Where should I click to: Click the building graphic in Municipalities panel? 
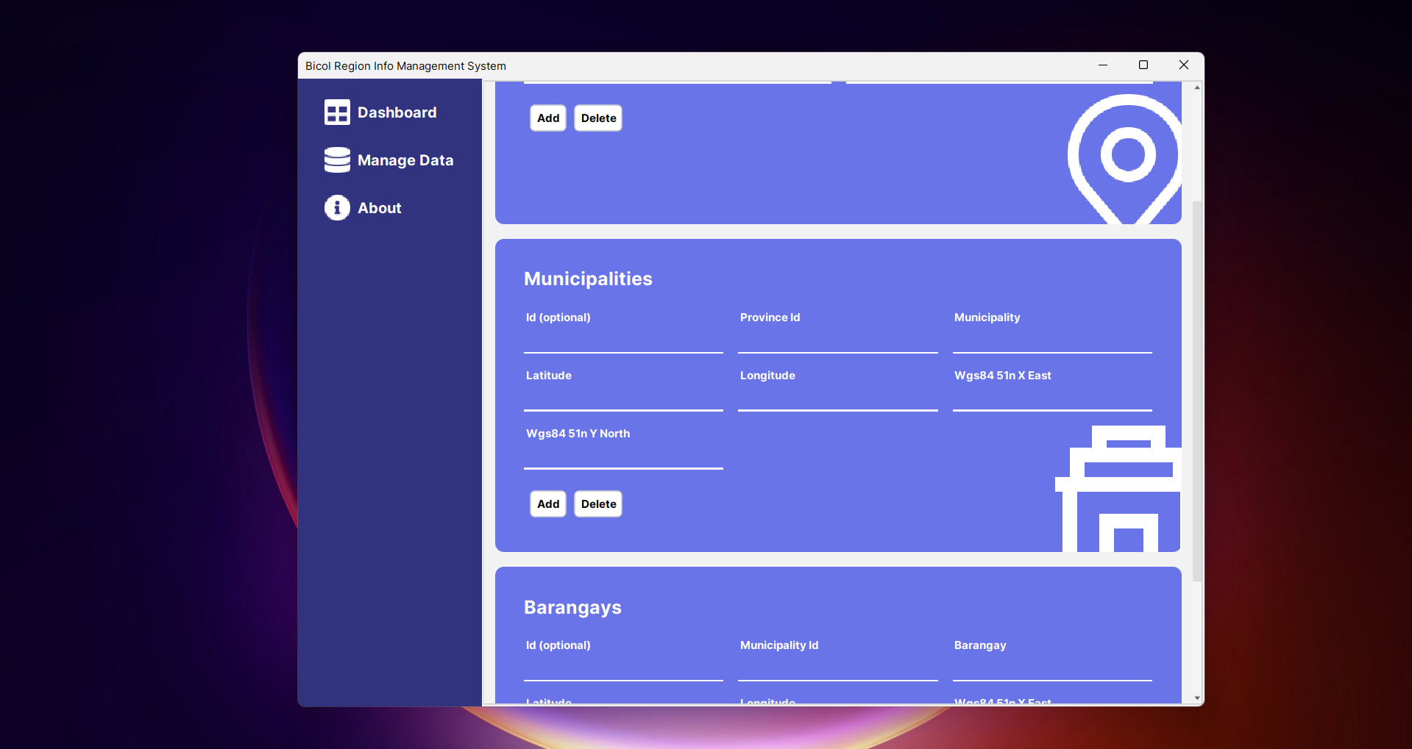[x=1118, y=488]
